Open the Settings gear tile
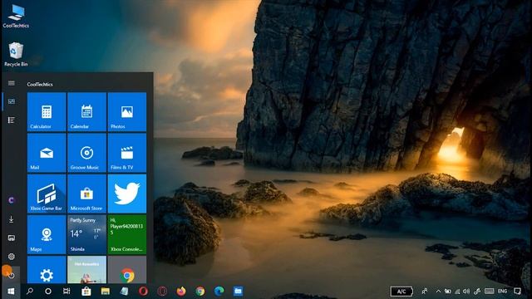This screenshot has width=532, height=299. click(x=47, y=270)
